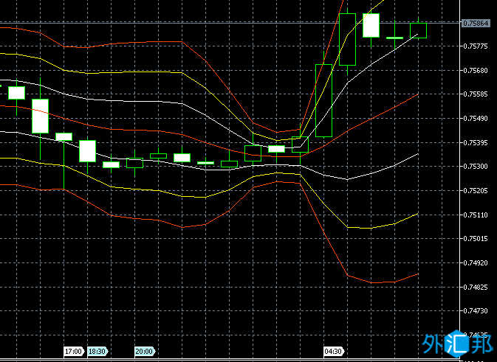This screenshot has width=497, height=362.
Task: Click the 0.75300 price axis label
Action: [476, 167]
